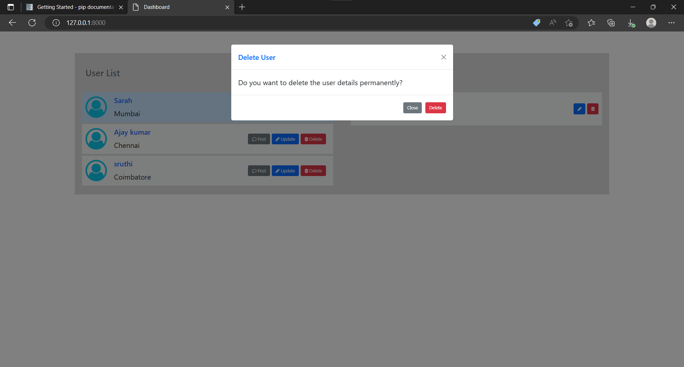Open the tab actions menu icon
This screenshot has width=684, height=367.
(x=11, y=7)
